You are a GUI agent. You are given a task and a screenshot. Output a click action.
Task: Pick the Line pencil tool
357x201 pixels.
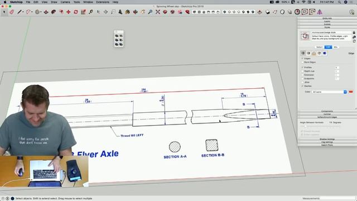click(20, 12)
